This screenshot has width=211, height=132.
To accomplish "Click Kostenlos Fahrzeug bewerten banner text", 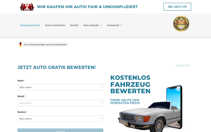I will pyautogui.click(x=130, y=84).
